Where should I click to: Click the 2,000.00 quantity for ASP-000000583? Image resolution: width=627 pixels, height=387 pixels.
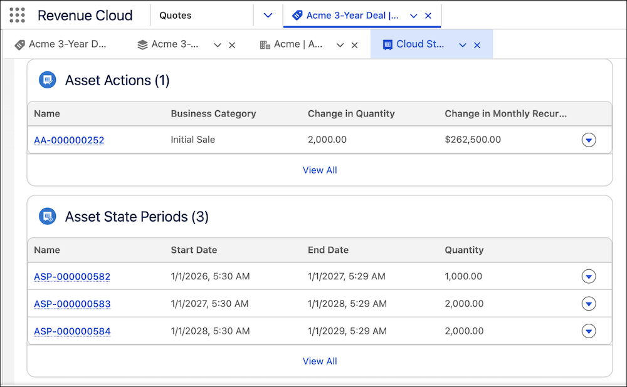click(464, 304)
